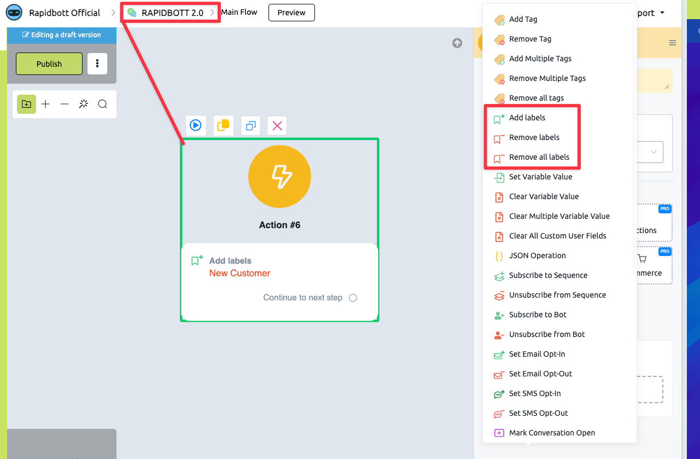
Task: Click the play icon above Action #6
Action: [196, 126]
